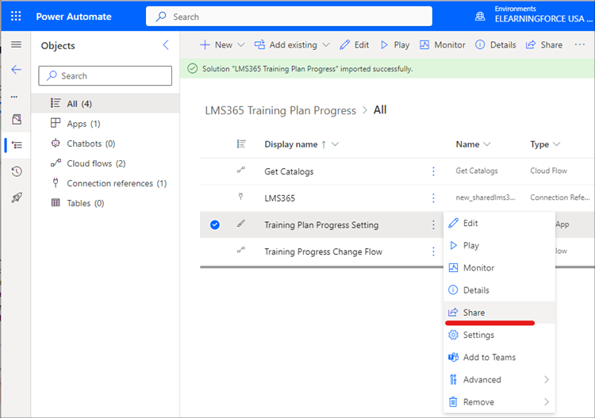The image size is (595, 418).
Task: Select Add to Teams in context menu
Action: point(489,358)
